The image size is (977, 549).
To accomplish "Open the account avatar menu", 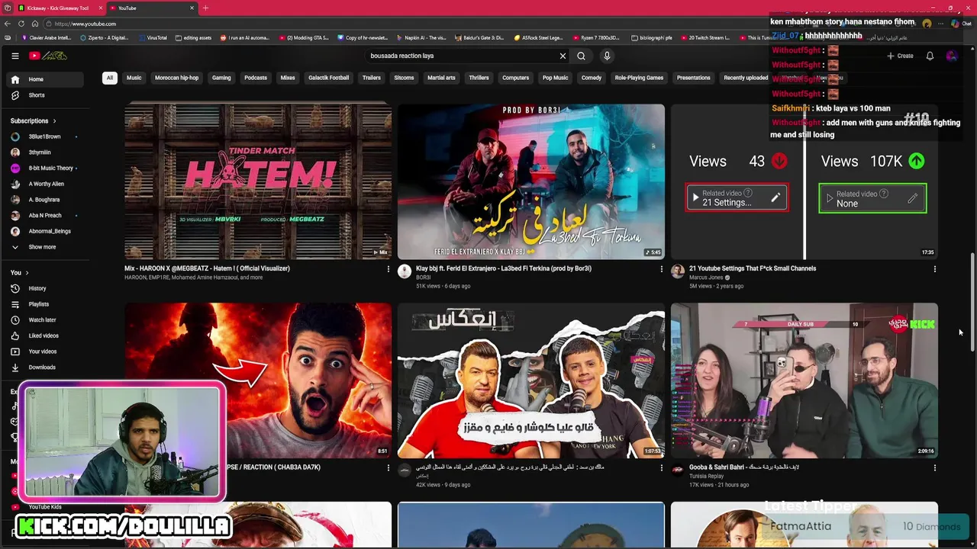I will point(951,56).
